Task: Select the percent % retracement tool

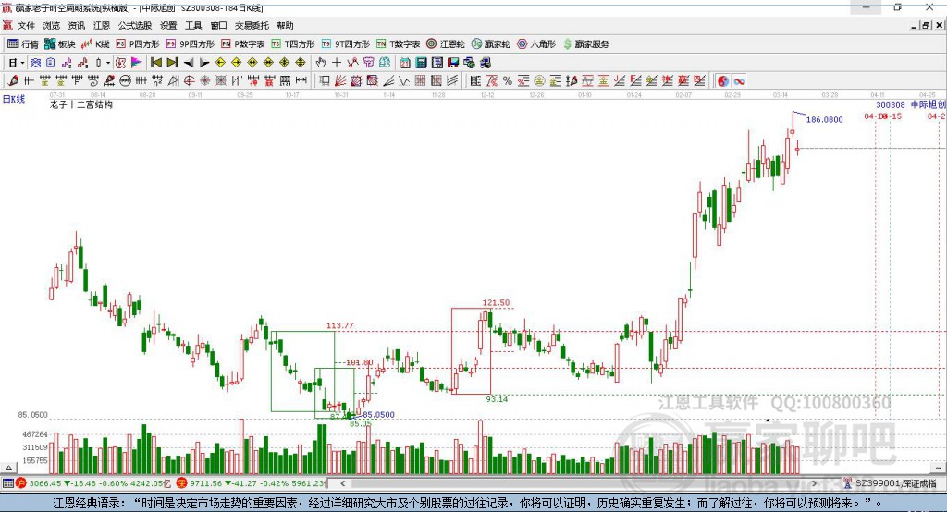Action: [x=508, y=80]
